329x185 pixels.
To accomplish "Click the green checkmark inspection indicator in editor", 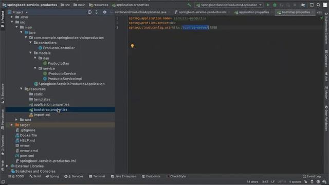I will click(321, 18).
